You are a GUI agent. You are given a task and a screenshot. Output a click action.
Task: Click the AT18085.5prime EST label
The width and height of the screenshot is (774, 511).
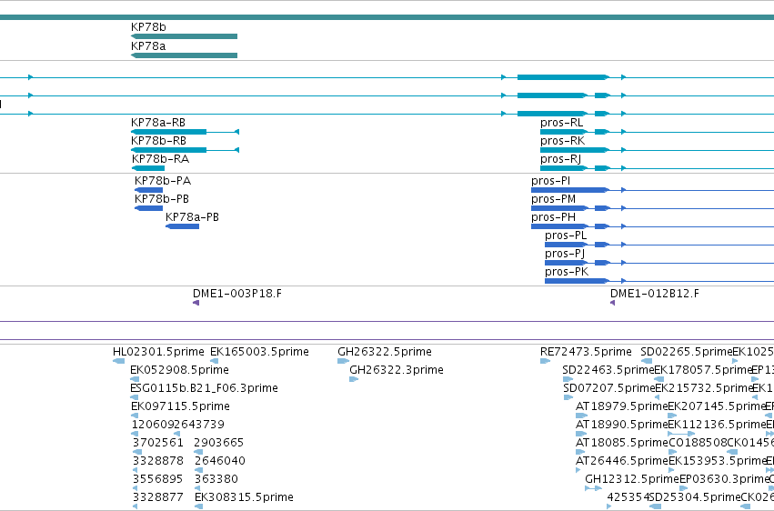click(621, 443)
